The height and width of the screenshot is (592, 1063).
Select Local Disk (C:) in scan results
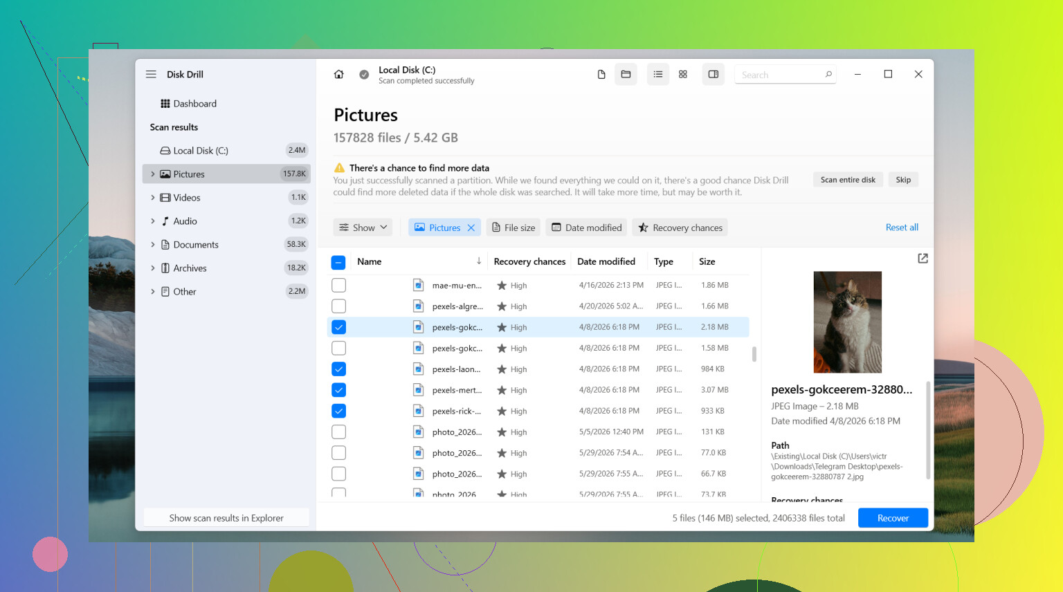[x=226, y=151]
